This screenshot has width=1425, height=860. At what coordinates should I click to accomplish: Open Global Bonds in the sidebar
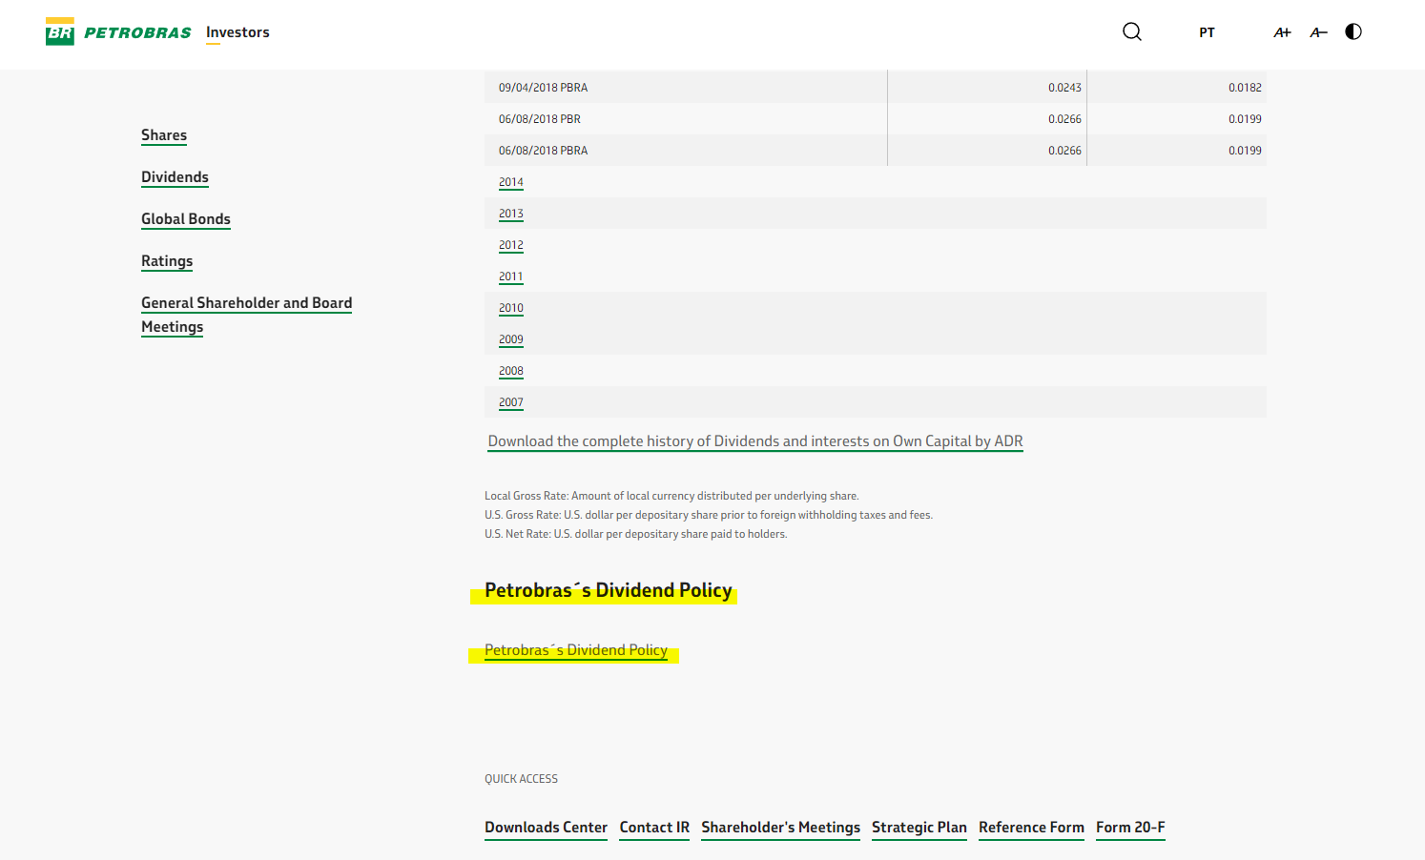click(186, 219)
